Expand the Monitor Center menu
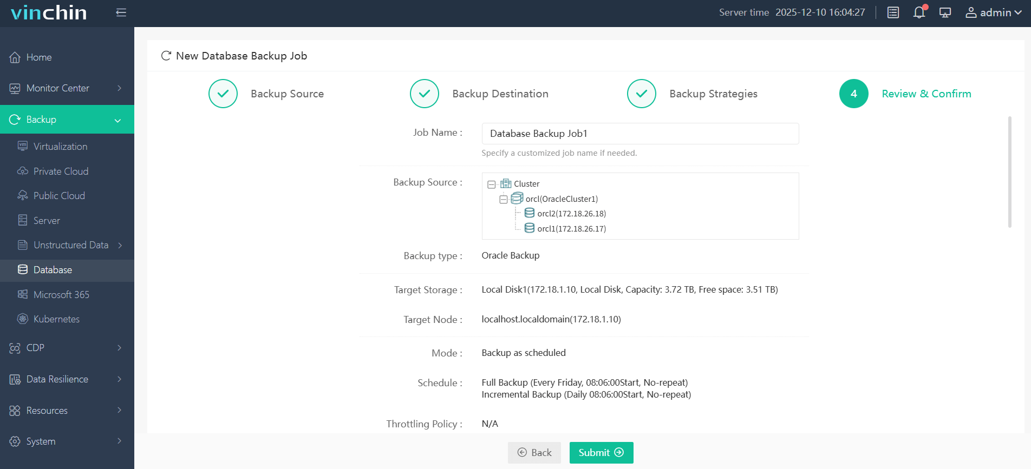This screenshot has height=469, width=1031. point(67,88)
